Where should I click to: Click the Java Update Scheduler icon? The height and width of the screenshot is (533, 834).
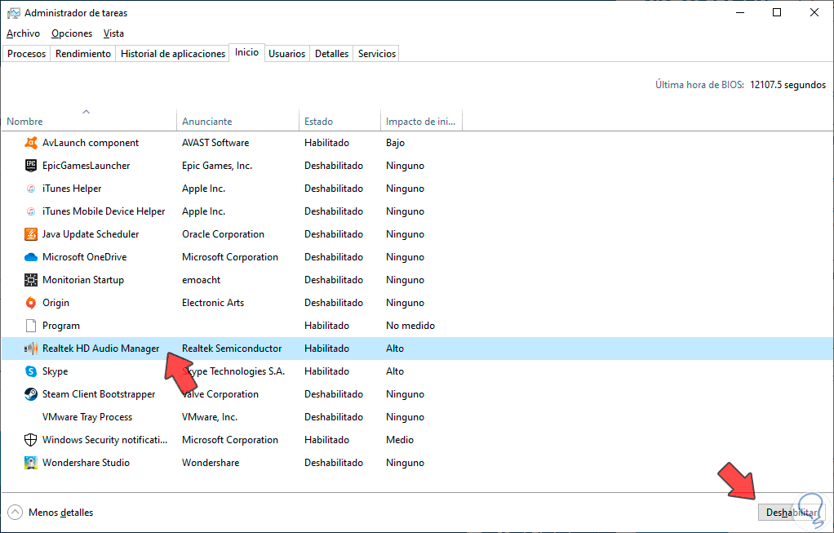click(31, 234)
